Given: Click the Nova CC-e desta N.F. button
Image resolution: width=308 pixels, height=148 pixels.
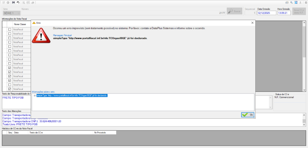Looking at the screenshot, I should 299,11.
